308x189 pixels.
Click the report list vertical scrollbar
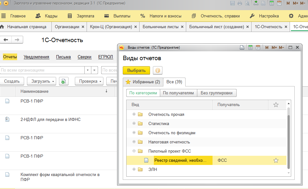[289, 138]
